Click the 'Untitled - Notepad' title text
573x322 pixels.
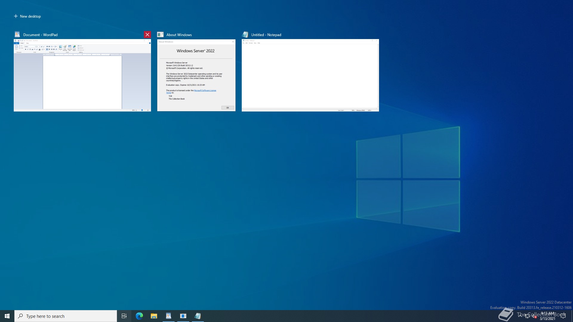[266, 35]
